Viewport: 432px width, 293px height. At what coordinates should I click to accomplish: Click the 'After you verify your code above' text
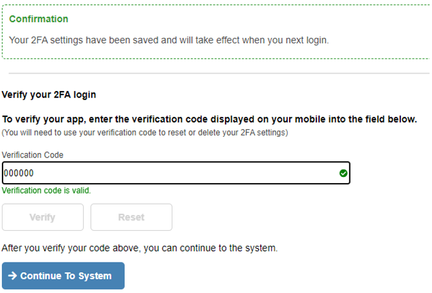(139, 248)
